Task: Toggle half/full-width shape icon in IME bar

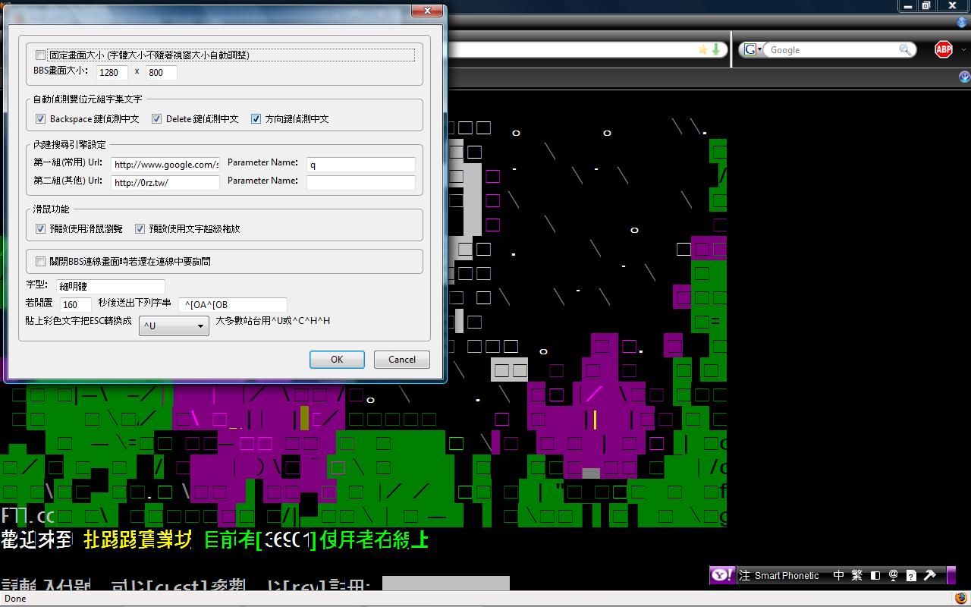Action: tap(875, 575)
